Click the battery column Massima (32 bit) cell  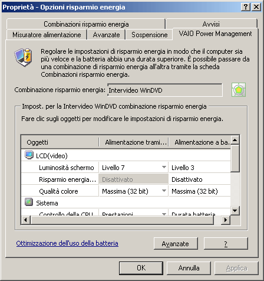pos(199,191)
